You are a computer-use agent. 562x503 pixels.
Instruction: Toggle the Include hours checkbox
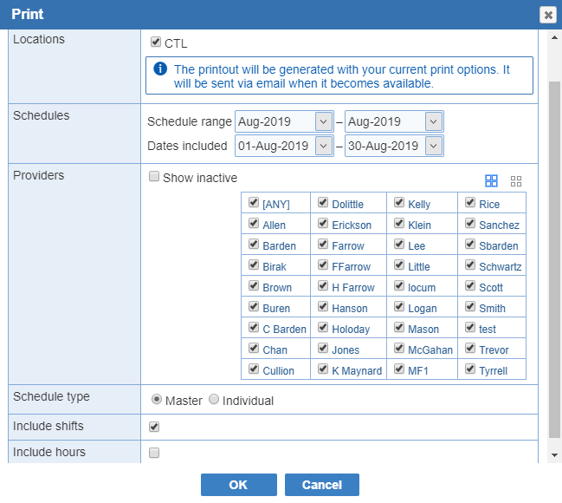pos(154,453)
